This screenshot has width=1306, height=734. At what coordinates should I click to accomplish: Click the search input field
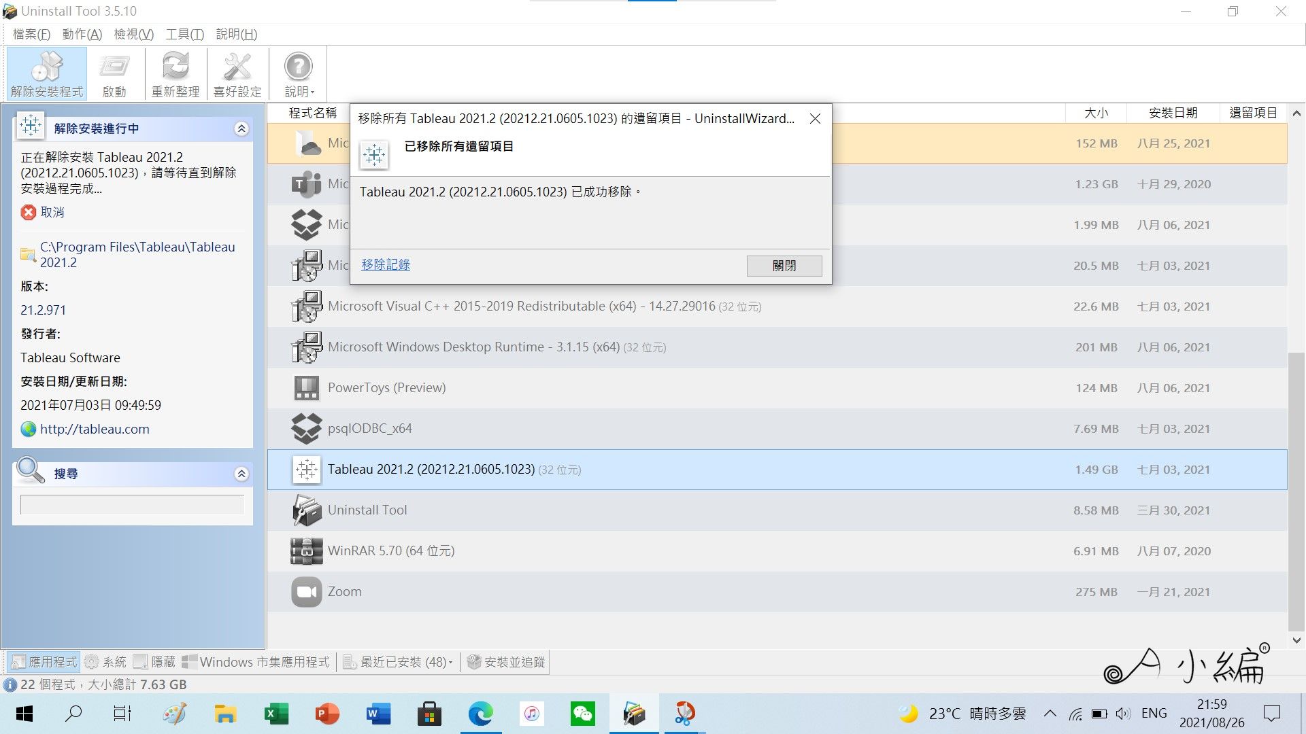132,504
